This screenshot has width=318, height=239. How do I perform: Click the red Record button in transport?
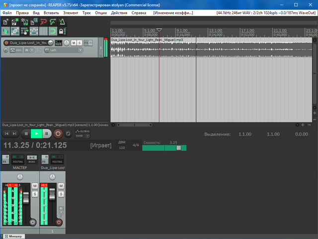58,133
